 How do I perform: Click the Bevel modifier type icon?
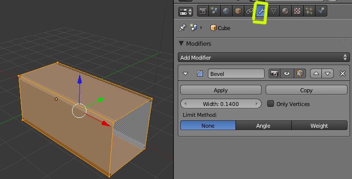point(200,73)
